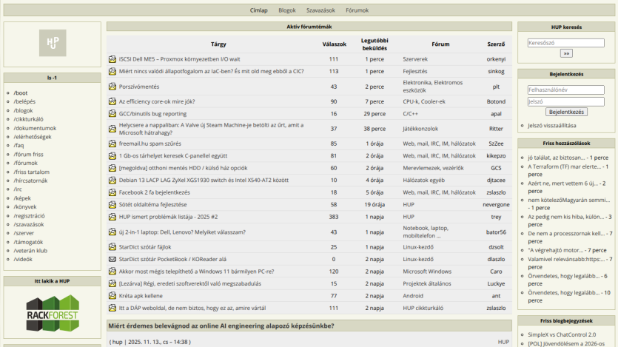Click topic icon beside [megoldva] otthoni mentés HDD
The height and width of the screenshot is (347, 618).
pyautogui.click(x=112, y=168)
